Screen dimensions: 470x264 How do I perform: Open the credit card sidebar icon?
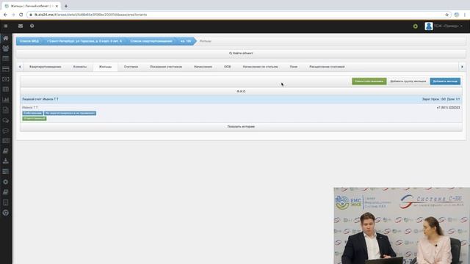point(6,69)
